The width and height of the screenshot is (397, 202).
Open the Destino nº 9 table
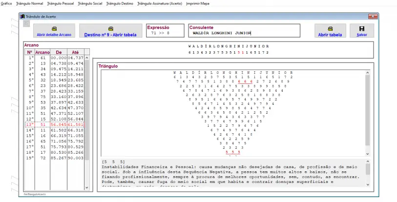[110, 32]
